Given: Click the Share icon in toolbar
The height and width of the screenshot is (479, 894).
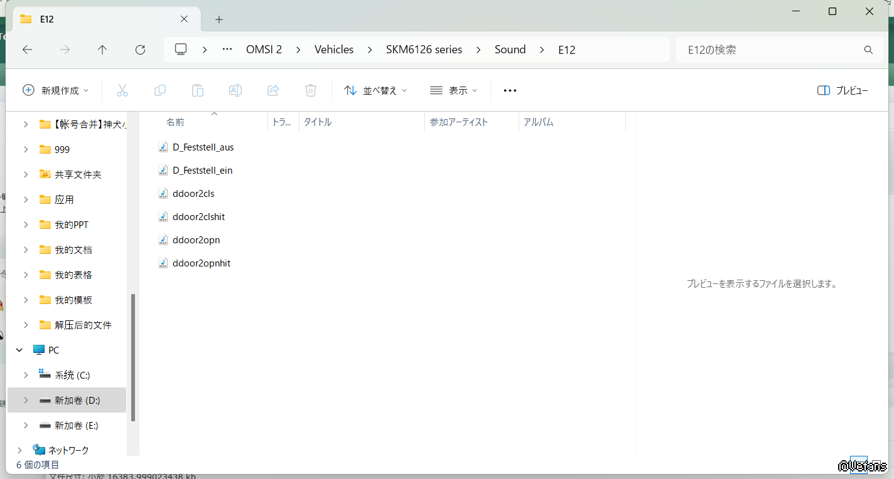Looking at the screenshot, I should 273,90.
